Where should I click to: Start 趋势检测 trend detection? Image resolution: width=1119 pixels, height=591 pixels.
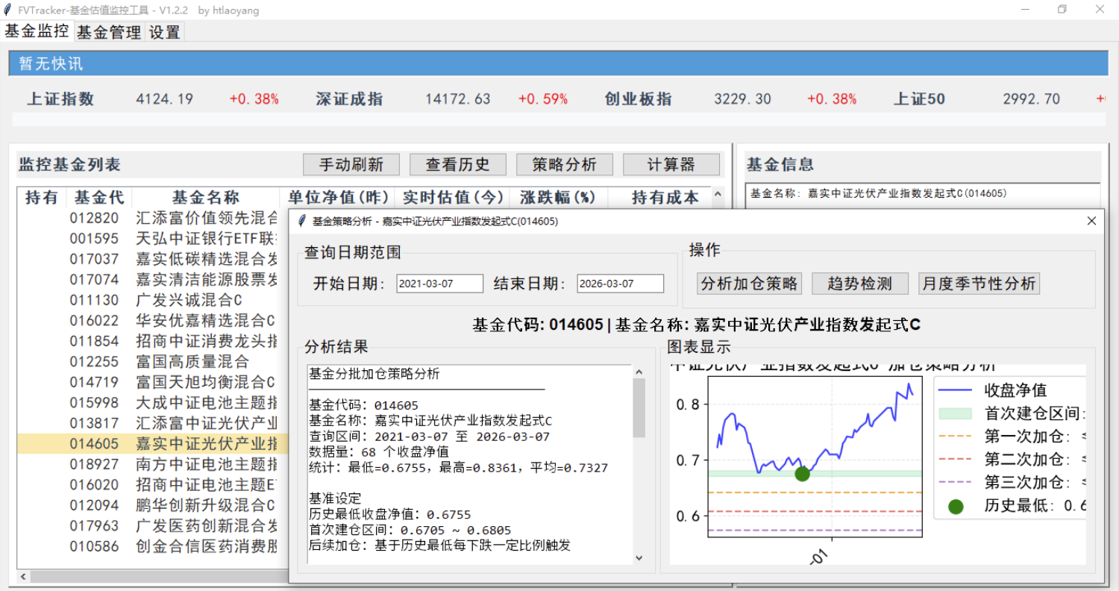point(859,284)
